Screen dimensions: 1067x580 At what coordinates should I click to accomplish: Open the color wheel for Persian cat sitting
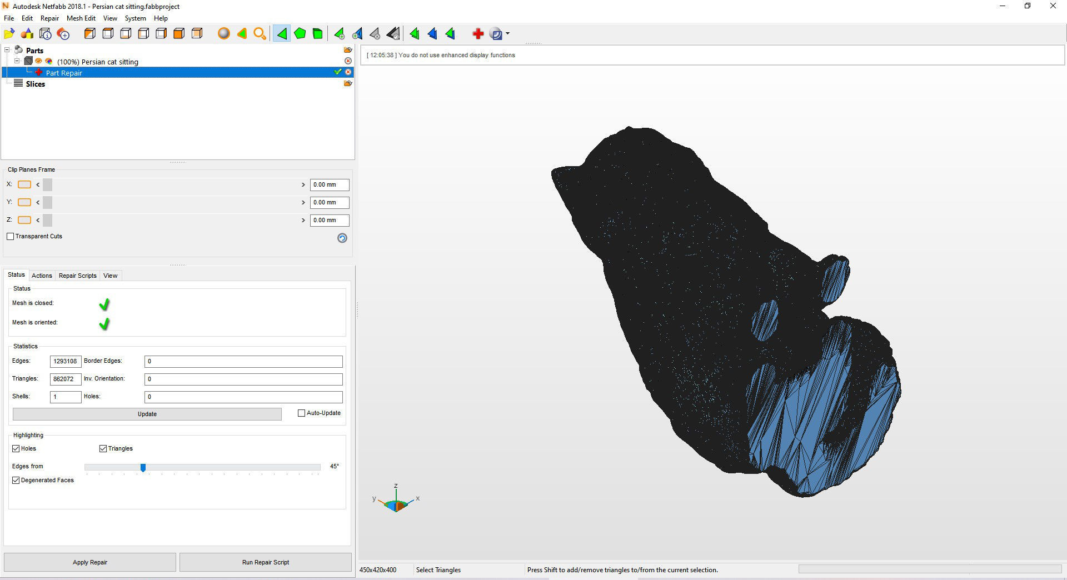point(49,61)
